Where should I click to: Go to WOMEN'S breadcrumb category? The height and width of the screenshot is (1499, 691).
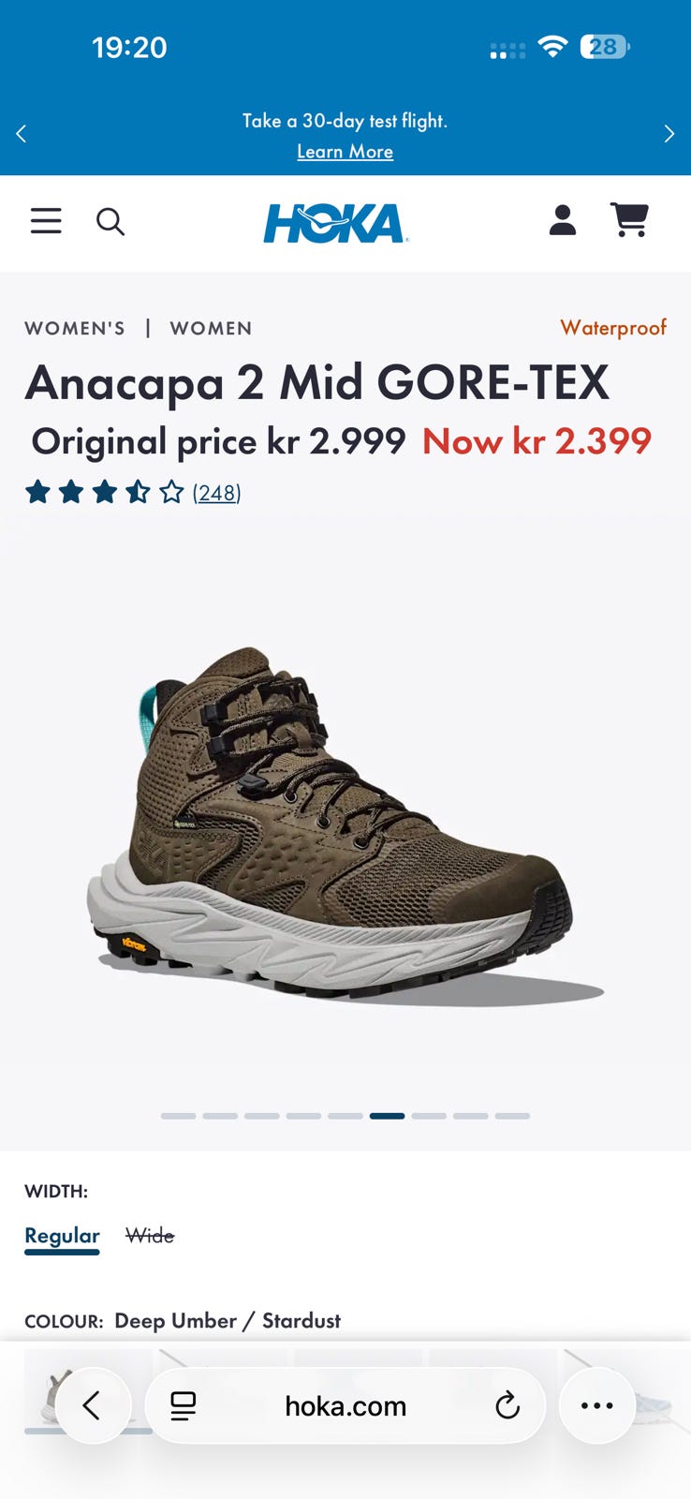point(75,328)
